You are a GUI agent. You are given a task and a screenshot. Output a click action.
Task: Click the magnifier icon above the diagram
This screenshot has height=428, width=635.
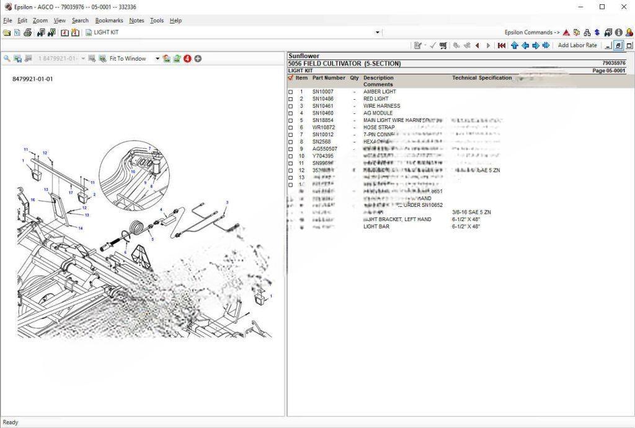7,59
